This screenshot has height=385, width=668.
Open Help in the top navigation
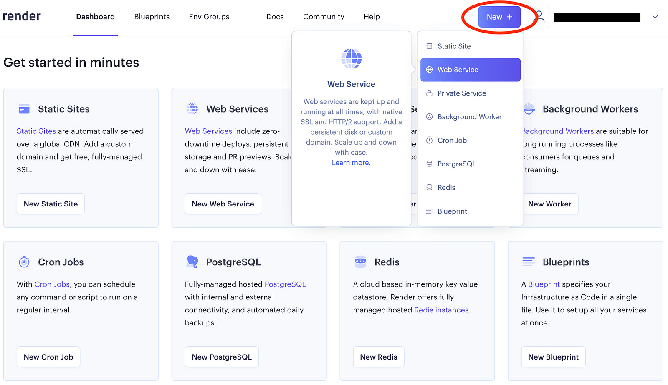372,17
